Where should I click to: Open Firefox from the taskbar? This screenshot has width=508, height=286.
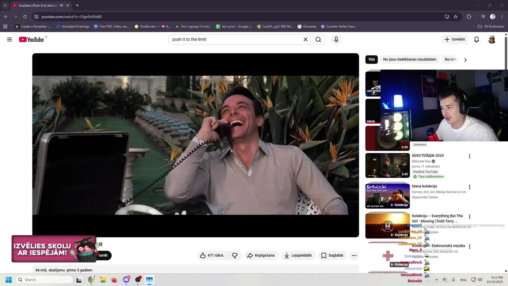[x=114, y=280]
